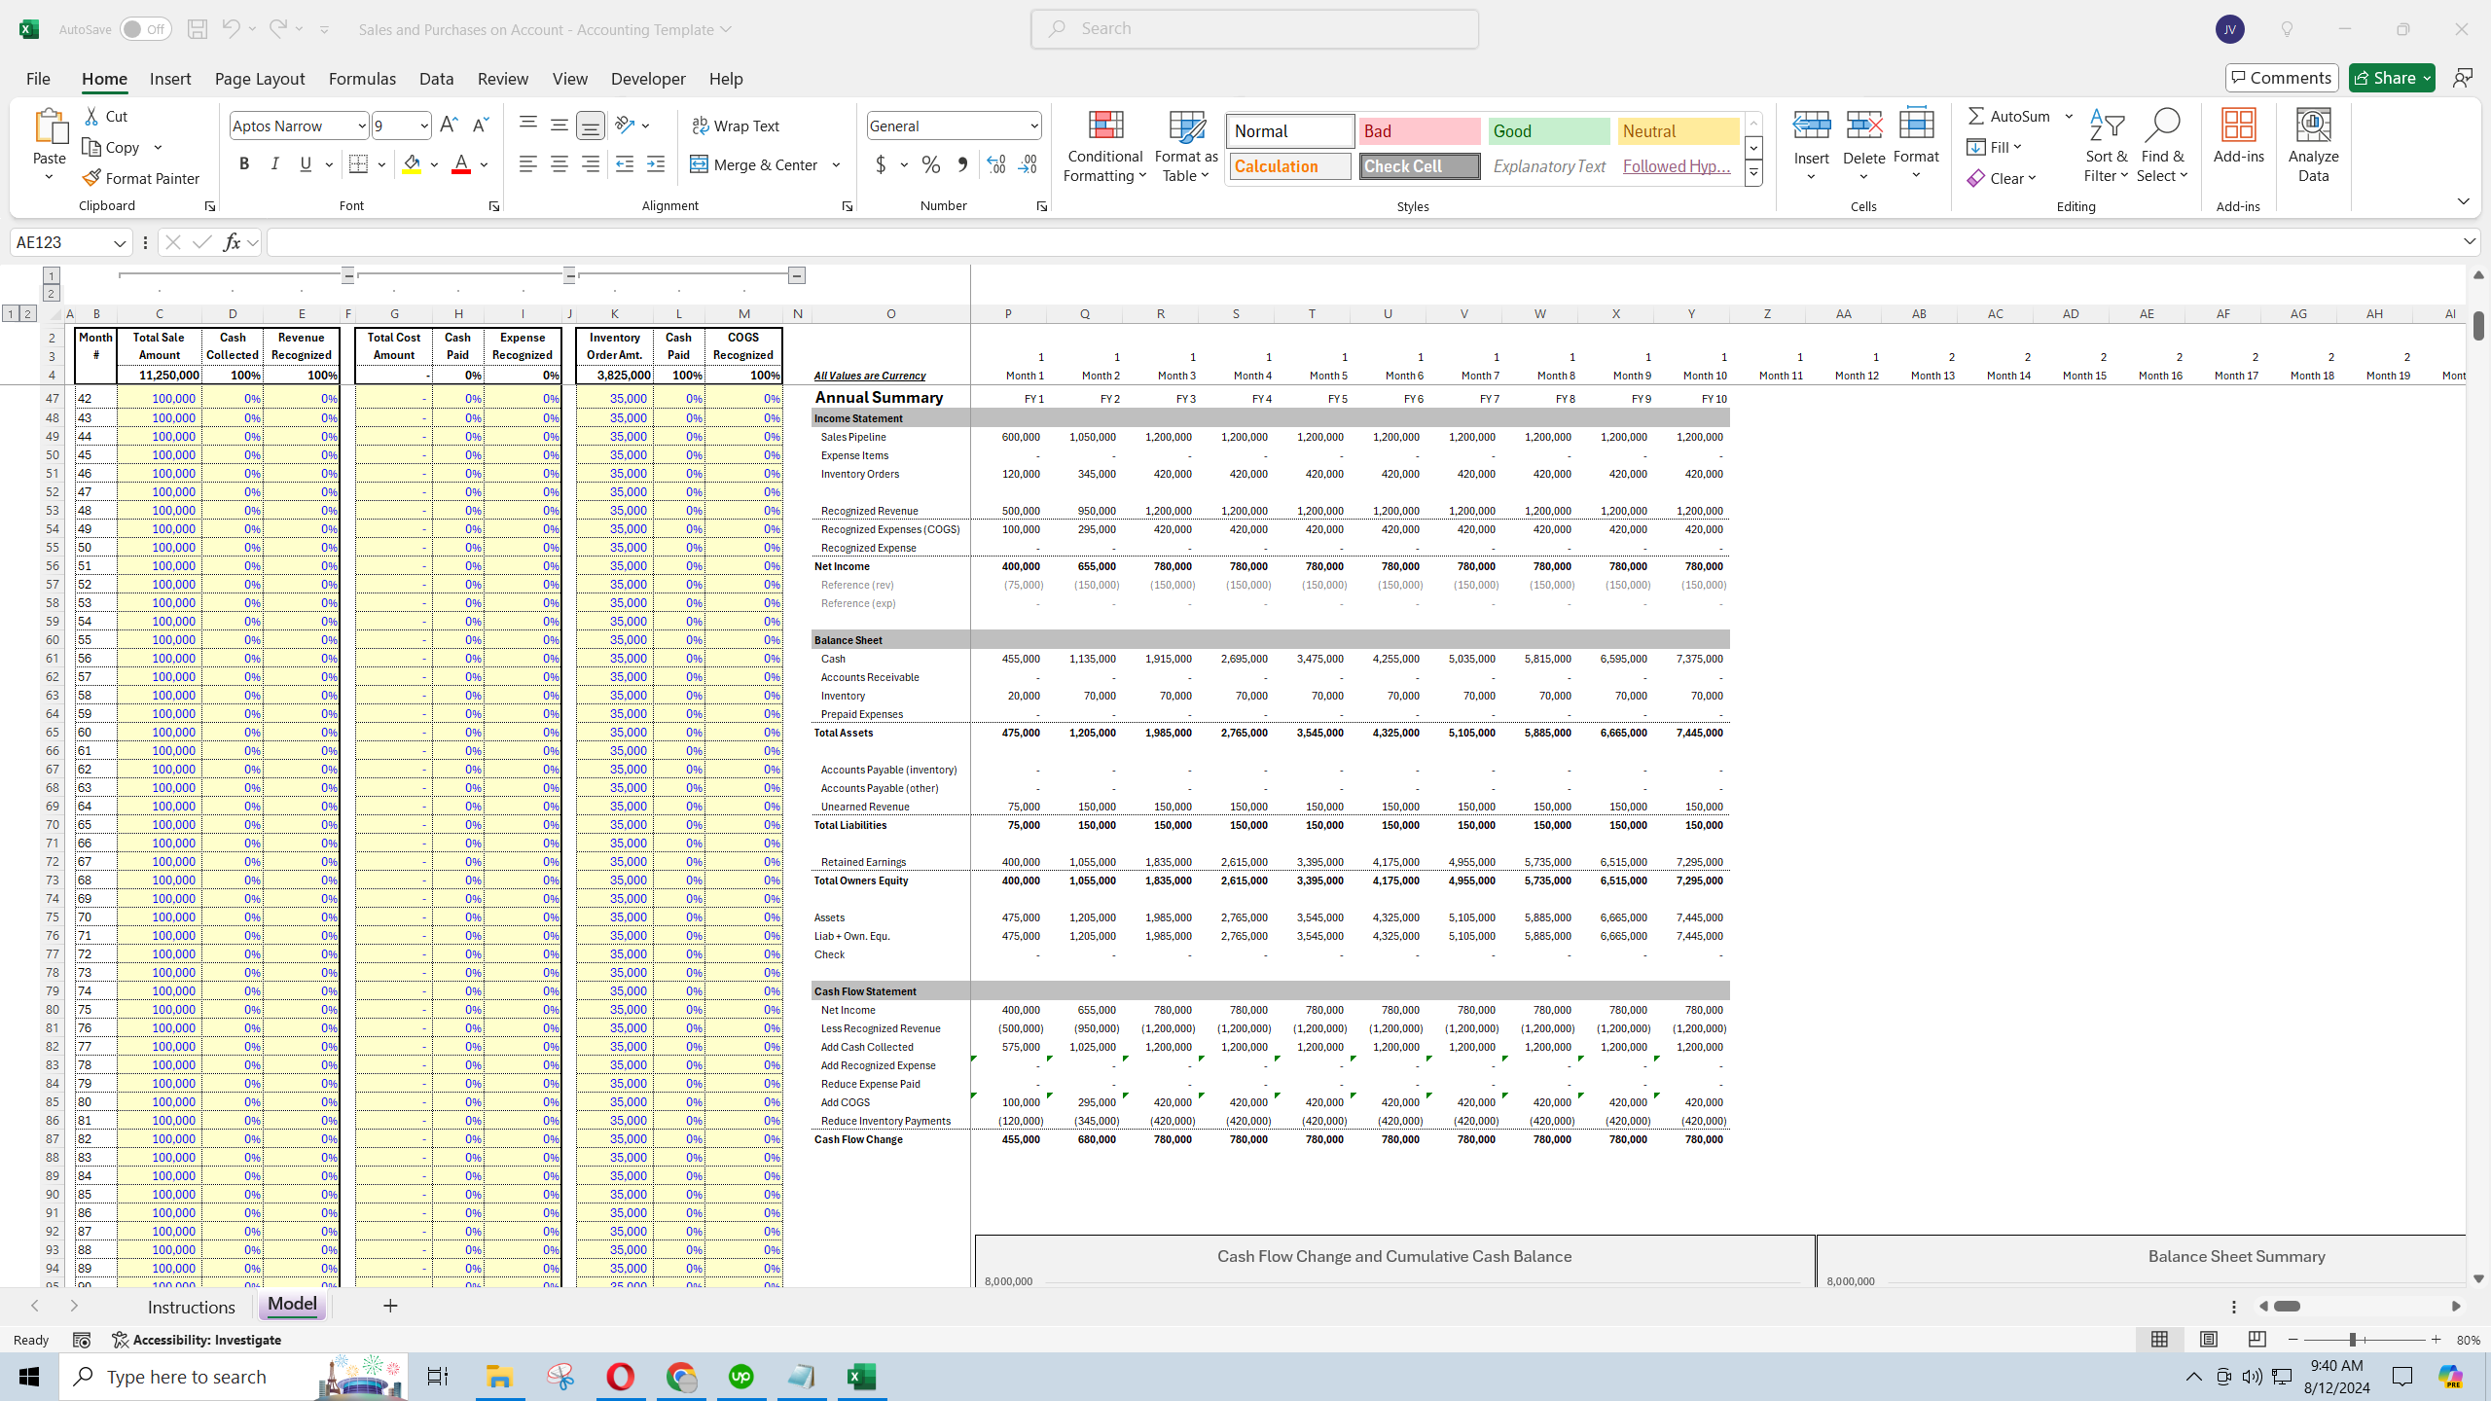The image size is (2491, 1401).
Task: Toggle underline formatting
Action: 306,164
